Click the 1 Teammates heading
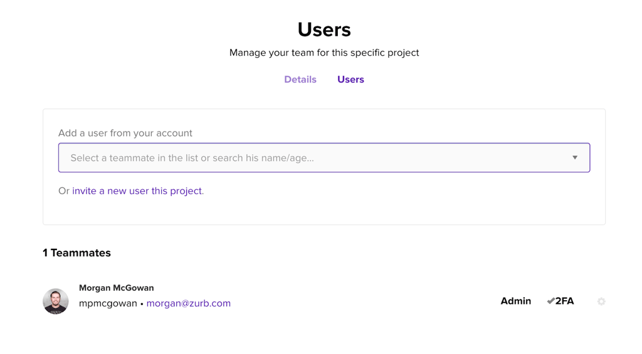This screenshot has width=642, height=354. pyautogui.click(x=76, y=253)
